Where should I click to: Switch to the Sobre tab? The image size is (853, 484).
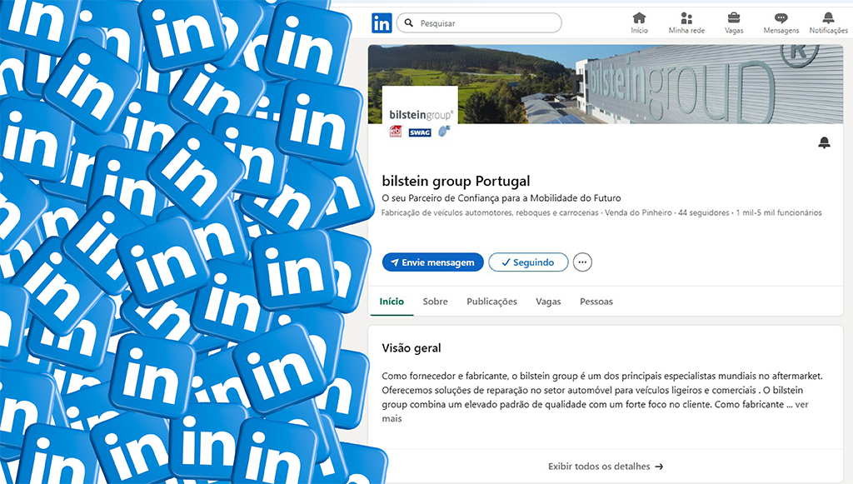[x=435, y=302]
